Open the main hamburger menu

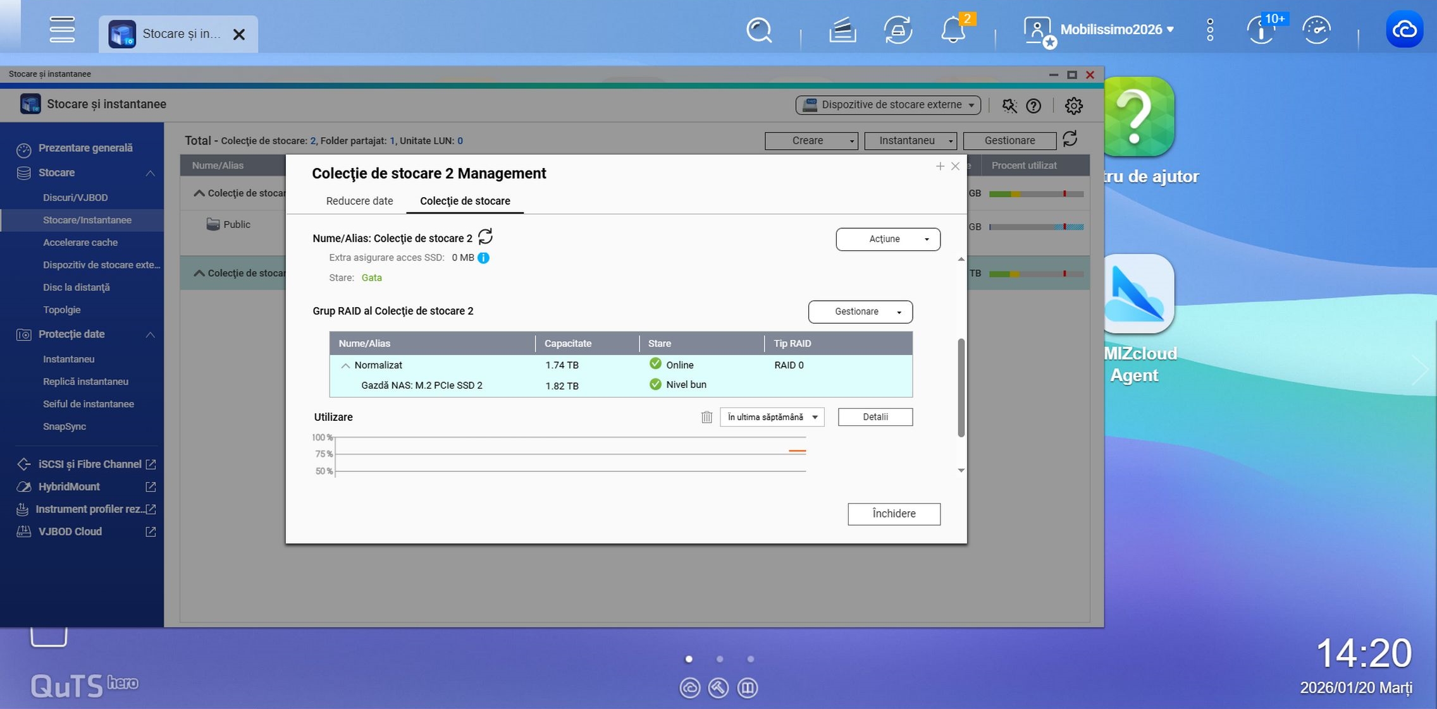tap(62, 30)
